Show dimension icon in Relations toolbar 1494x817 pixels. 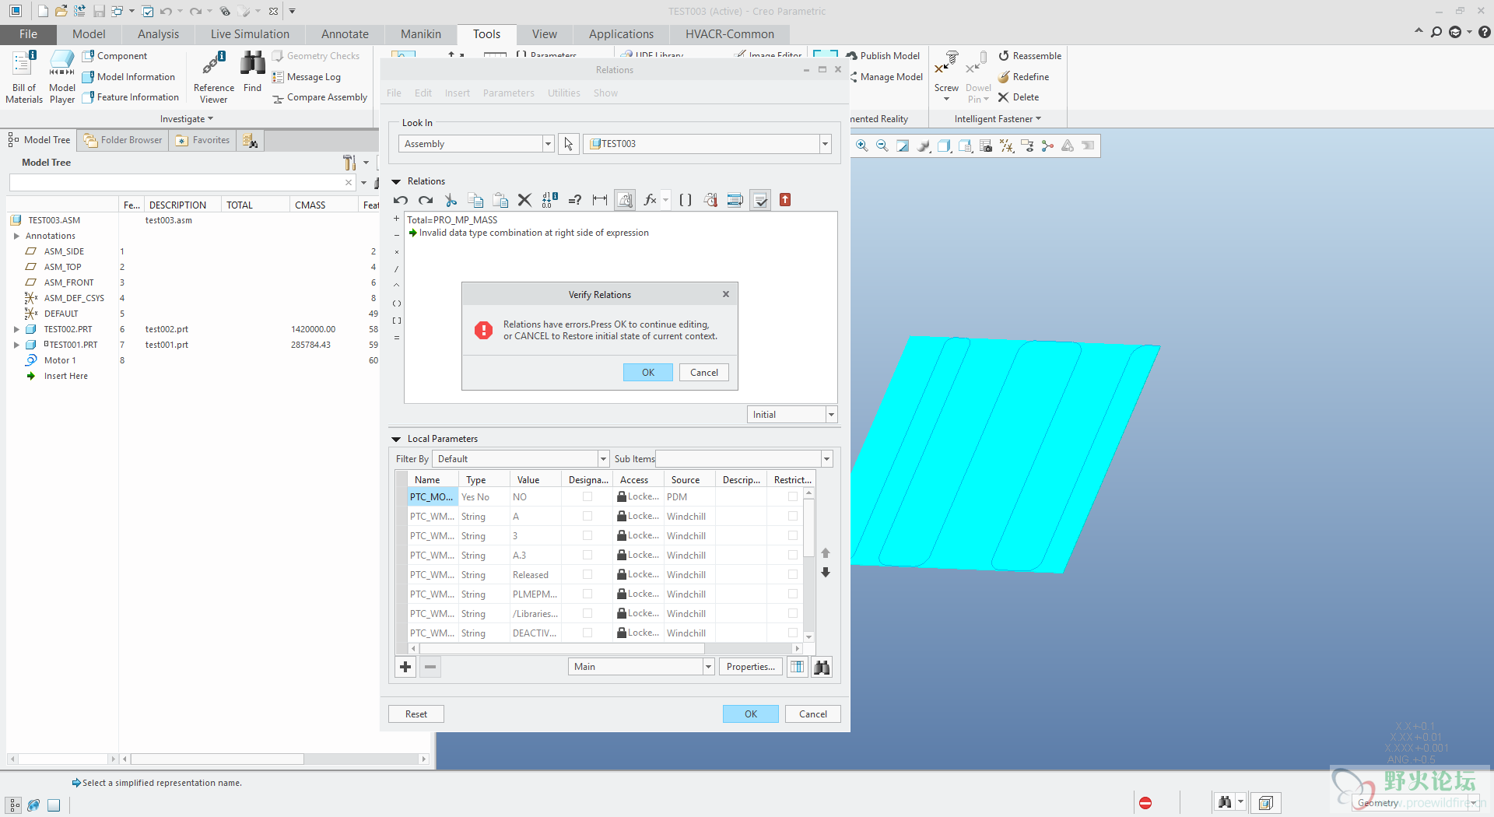point(600,201)
